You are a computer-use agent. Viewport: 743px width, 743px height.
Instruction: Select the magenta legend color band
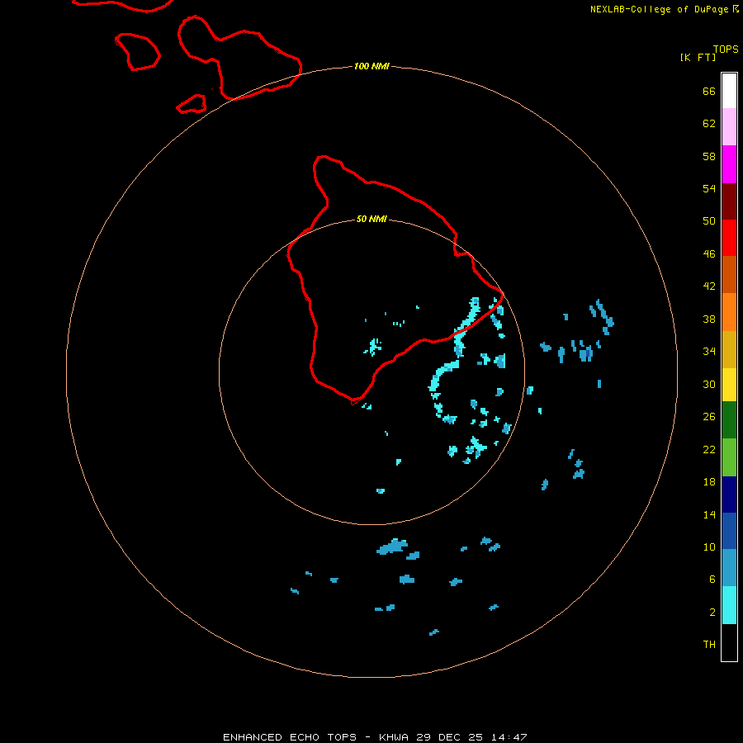729,164
